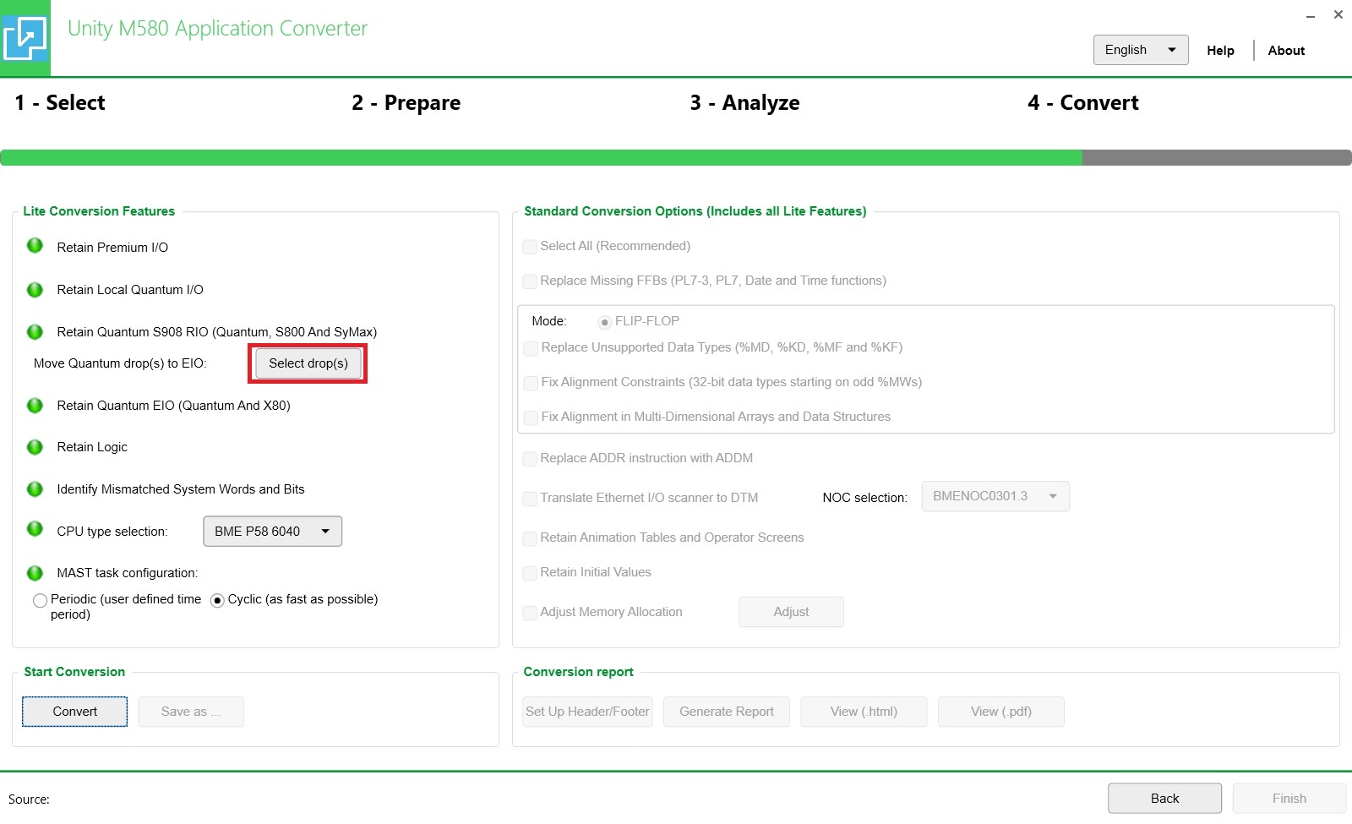Click the green indicator beside Retain Quantum EIO
The width and height of the screenshot is (1352, 824).
(35, 405)
